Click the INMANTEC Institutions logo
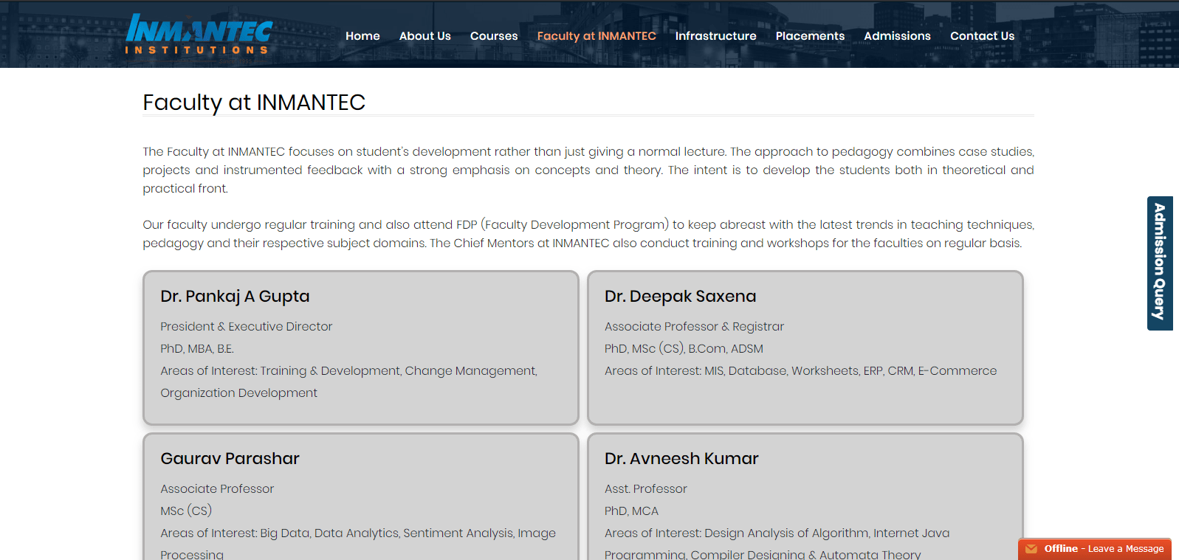The image size is (1179, 560). [x=199, y=34]
